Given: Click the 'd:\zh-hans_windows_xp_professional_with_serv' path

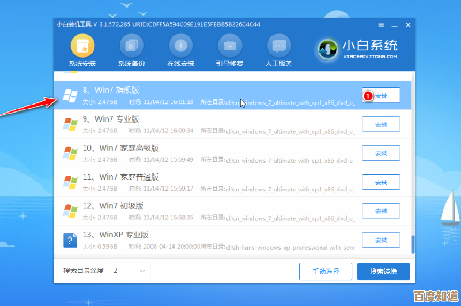Looking at the screenshot, I should click(291, 248).
